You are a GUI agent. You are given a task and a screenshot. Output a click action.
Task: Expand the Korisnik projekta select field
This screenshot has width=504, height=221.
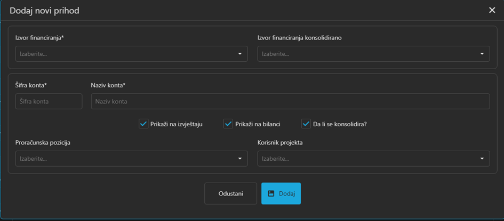tap(368, 159)
